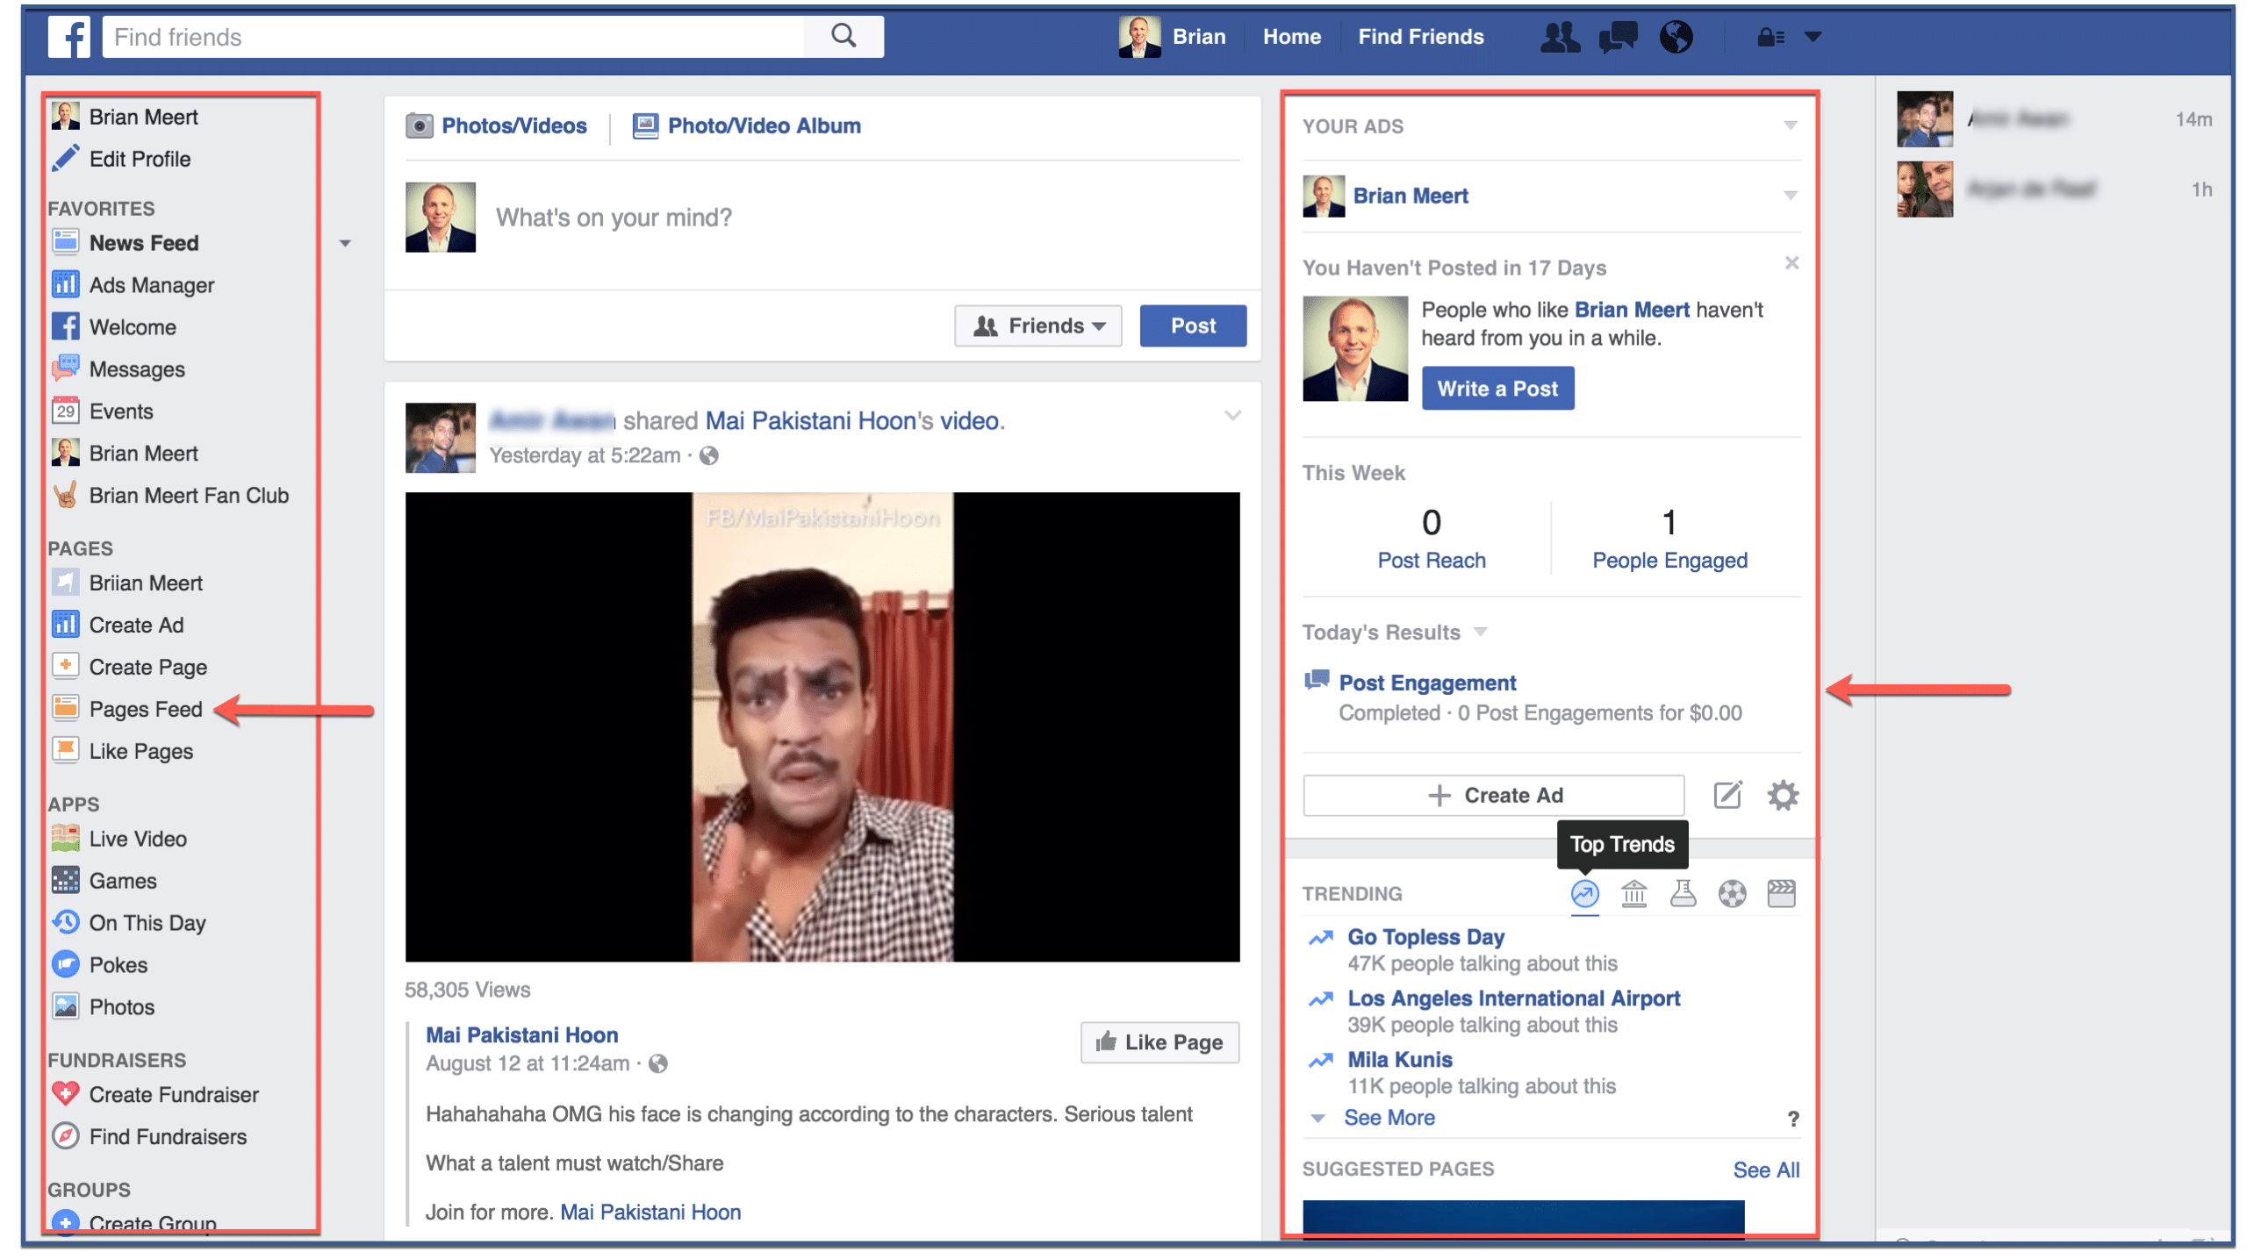Open Live Video app
Viewport: 2247px width, 1259px height.
(118, 839)
